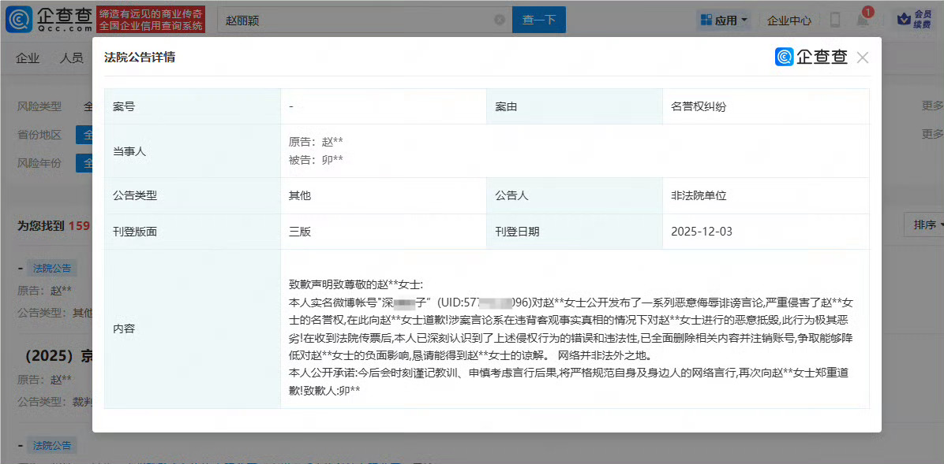Click 省份地区 filter label in background page

point(39,134)
